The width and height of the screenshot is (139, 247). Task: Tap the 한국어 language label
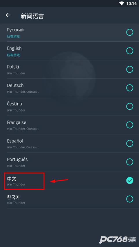[13, 197]
